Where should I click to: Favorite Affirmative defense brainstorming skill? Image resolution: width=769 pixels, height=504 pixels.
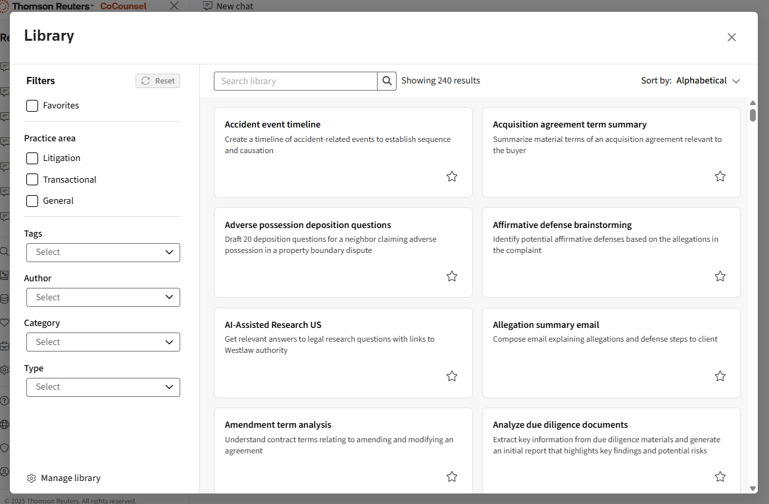pos(720,277)
